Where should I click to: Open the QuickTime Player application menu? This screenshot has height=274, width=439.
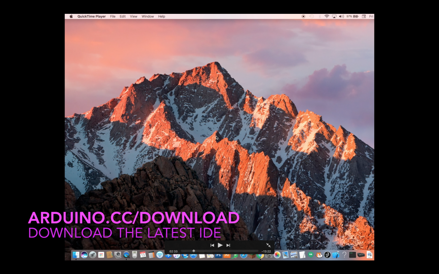point(91,16)
